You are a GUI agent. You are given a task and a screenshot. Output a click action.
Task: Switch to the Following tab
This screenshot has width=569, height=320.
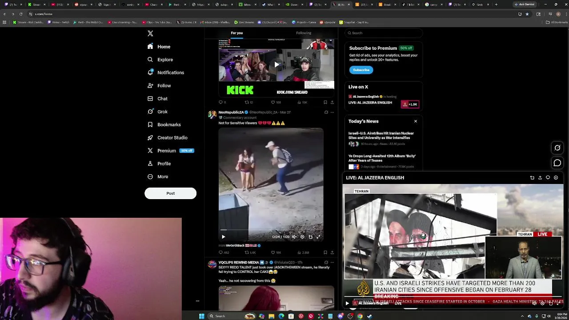click(x=304, y=33)
